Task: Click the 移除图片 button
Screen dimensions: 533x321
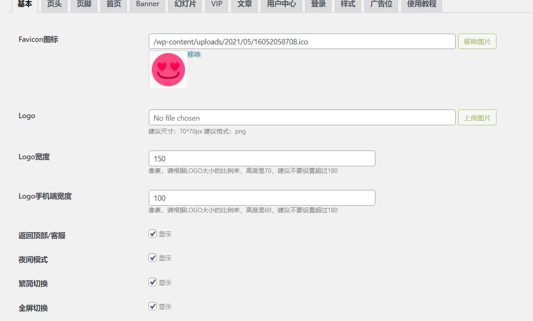Action: (477, 41)
